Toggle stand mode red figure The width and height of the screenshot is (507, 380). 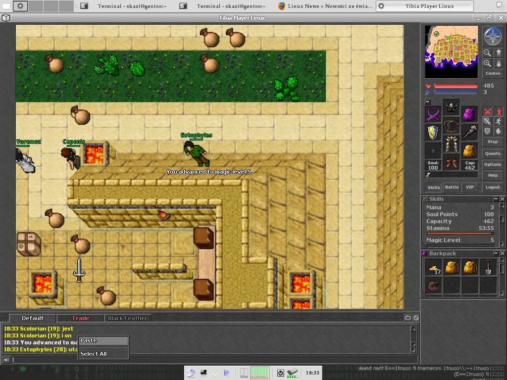pyautogui.click(x=498, y=112)
